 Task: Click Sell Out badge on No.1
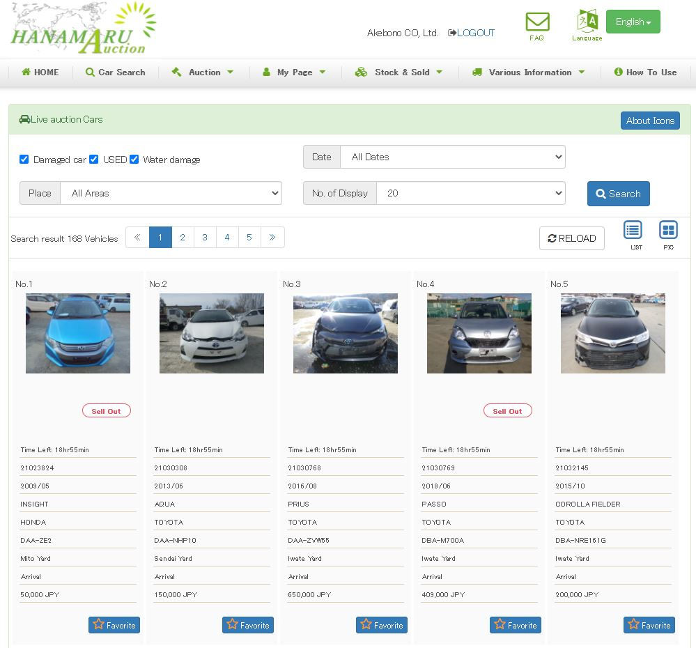pos(107,411)
